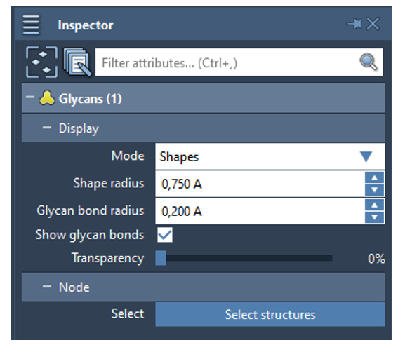The height and width of the screenshot is (352, 405).
Task: Click the Transparency slider handle
Action: pos(161,258)
